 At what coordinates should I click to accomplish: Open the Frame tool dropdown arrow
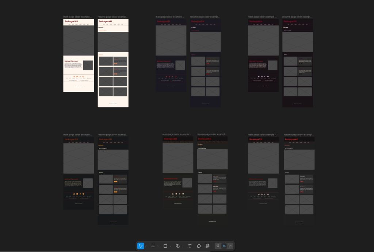point(158,246)
